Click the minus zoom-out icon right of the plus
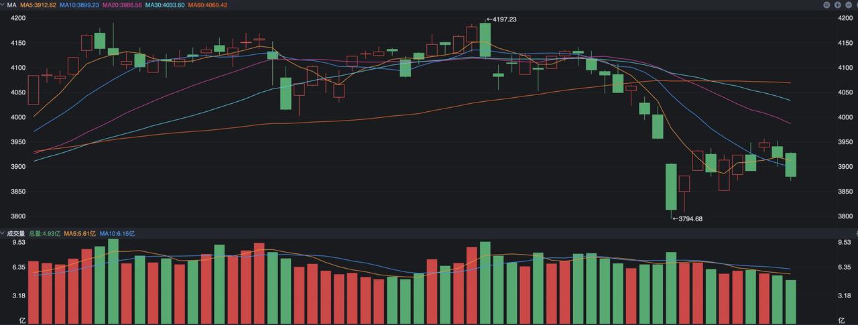This screenshot has width=858, height=325. click(847, 5)
